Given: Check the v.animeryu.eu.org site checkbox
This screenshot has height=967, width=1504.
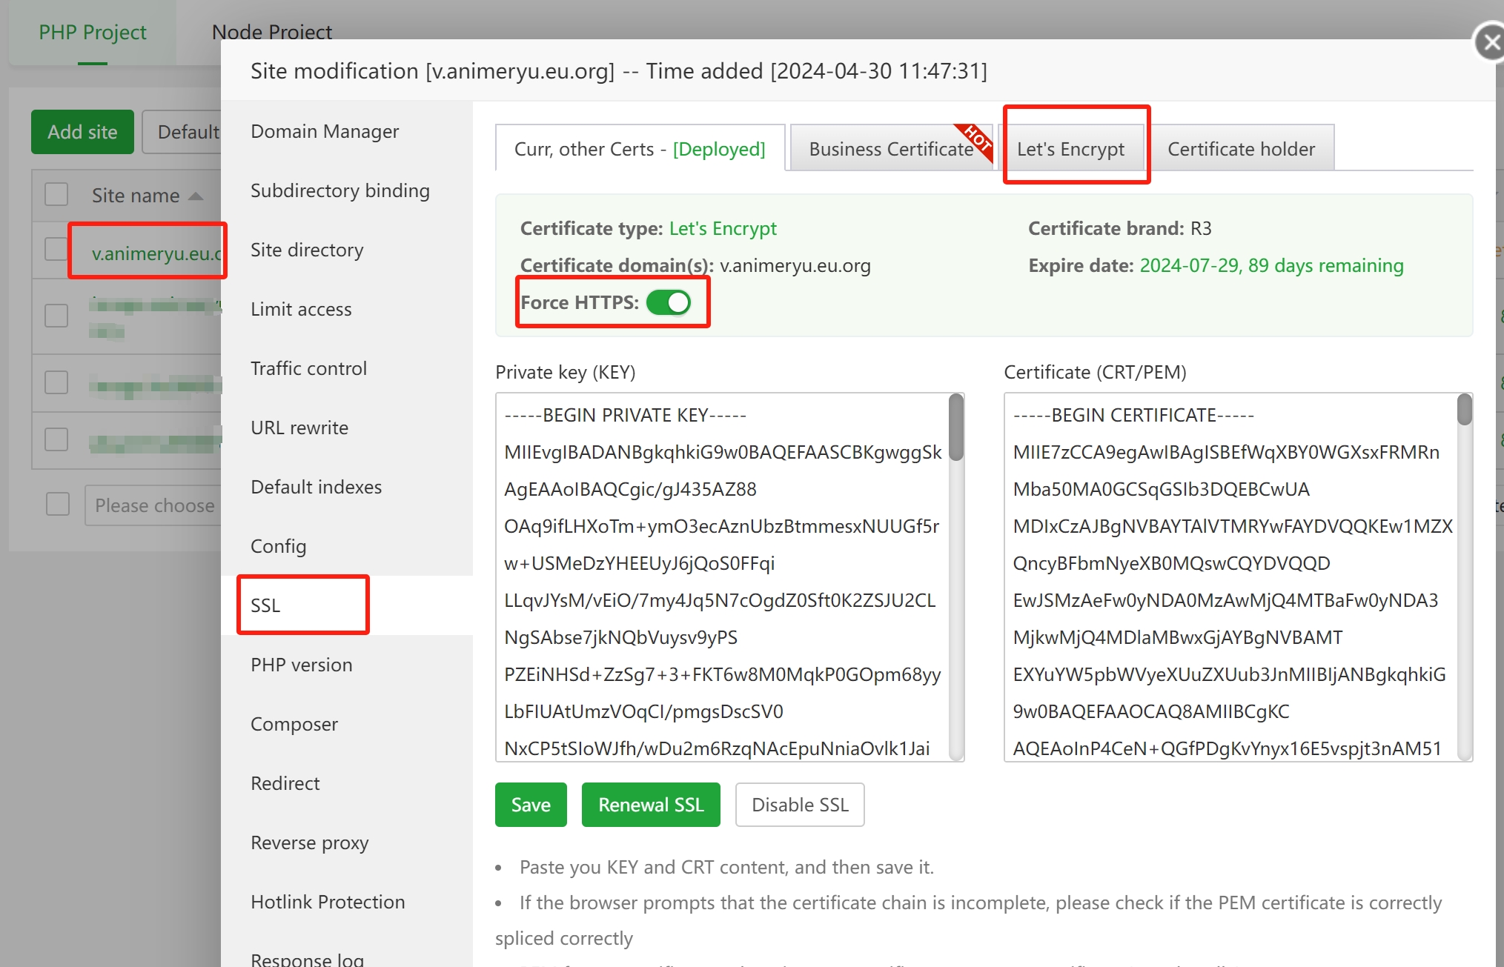Looking at the screenshot, I should pyautogui.click(x=56, y=249).
